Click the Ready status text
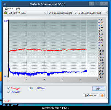 tap(7, 101)
